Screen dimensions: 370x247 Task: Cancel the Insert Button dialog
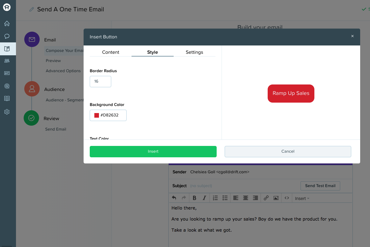tap(288, 151)
